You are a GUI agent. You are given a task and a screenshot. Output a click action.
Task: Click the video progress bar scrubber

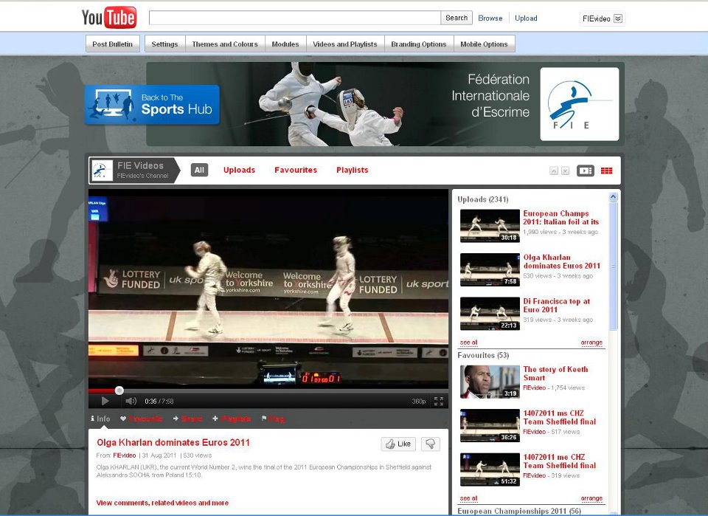119,391
